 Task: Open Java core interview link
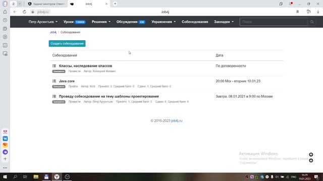(x=67, y=81)
